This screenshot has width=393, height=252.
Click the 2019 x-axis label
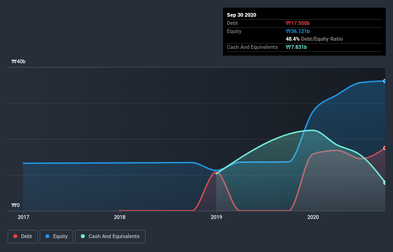tap(216, 217)
